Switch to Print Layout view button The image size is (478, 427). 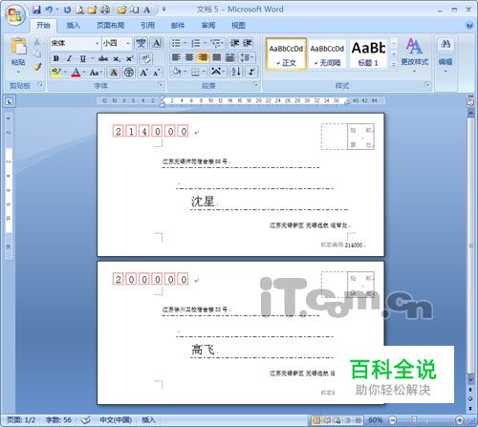[316, 420]
